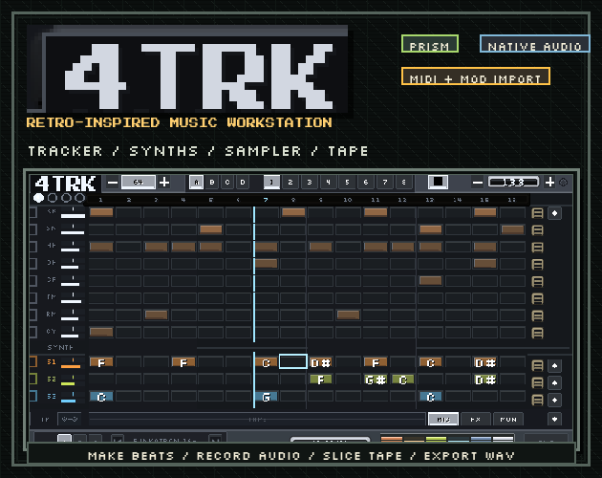Select pattern slot 8
This screenshot has width=602, height=478.
pyautogui.click(x=404, y=183)
